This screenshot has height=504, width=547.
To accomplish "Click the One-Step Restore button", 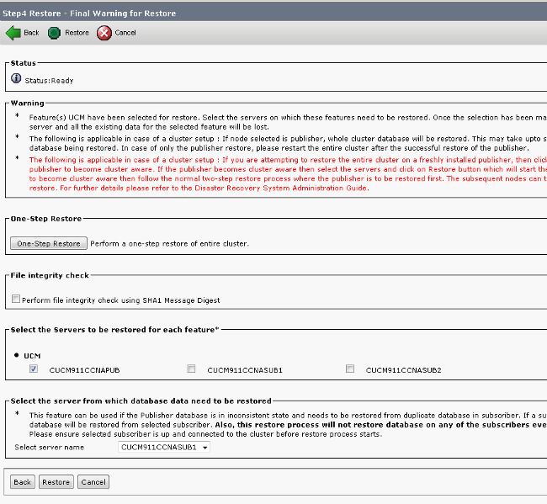I will pos(49,243).
